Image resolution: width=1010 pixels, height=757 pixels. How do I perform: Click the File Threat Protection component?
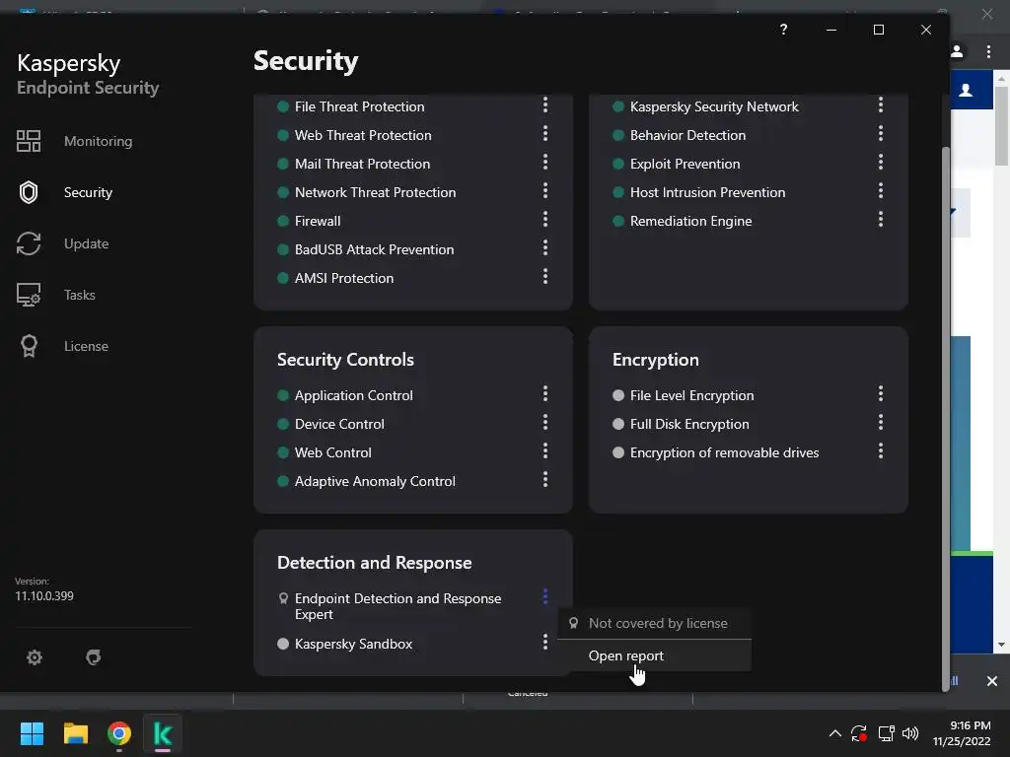359,106
